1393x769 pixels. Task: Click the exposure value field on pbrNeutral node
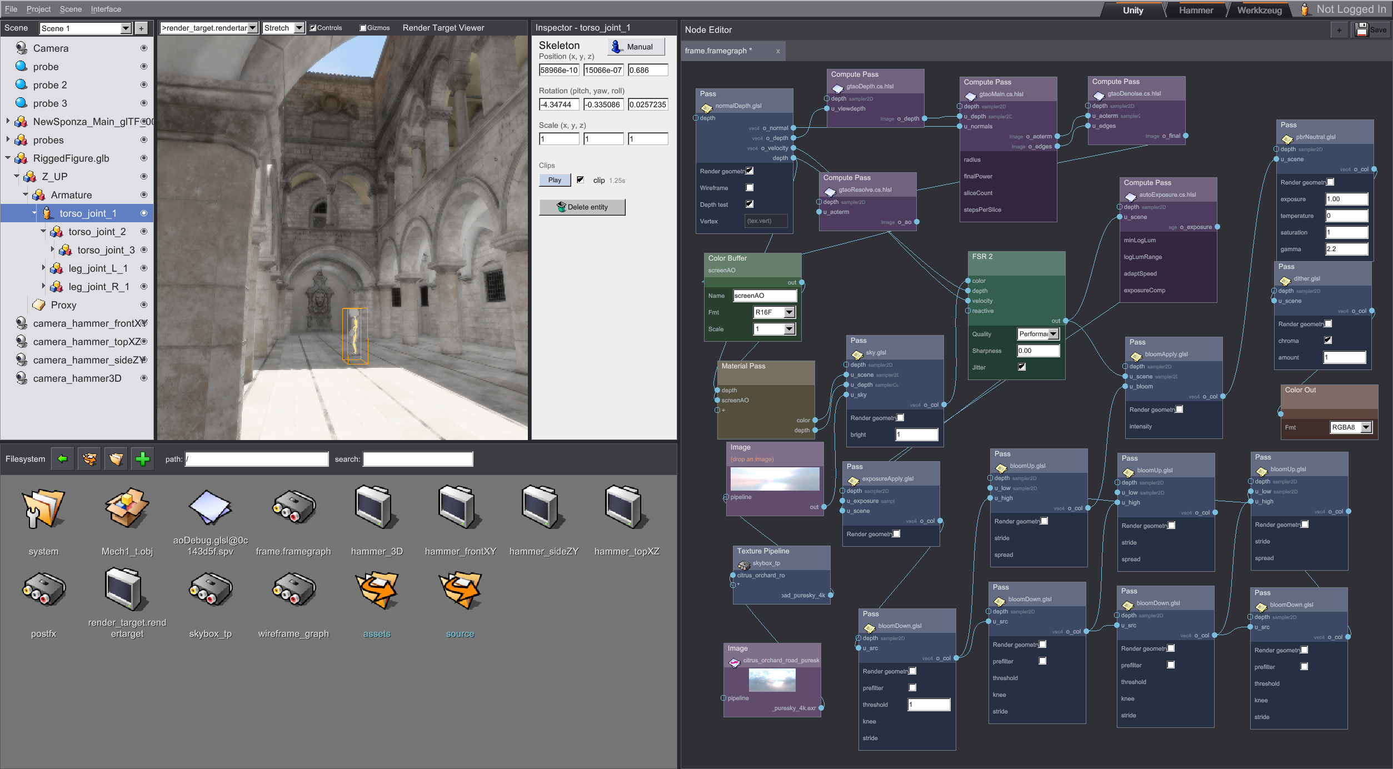pos(1346,199)
